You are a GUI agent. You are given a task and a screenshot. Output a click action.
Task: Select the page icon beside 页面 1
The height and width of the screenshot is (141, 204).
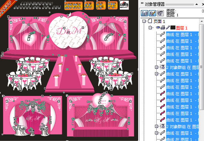(150, 21)
